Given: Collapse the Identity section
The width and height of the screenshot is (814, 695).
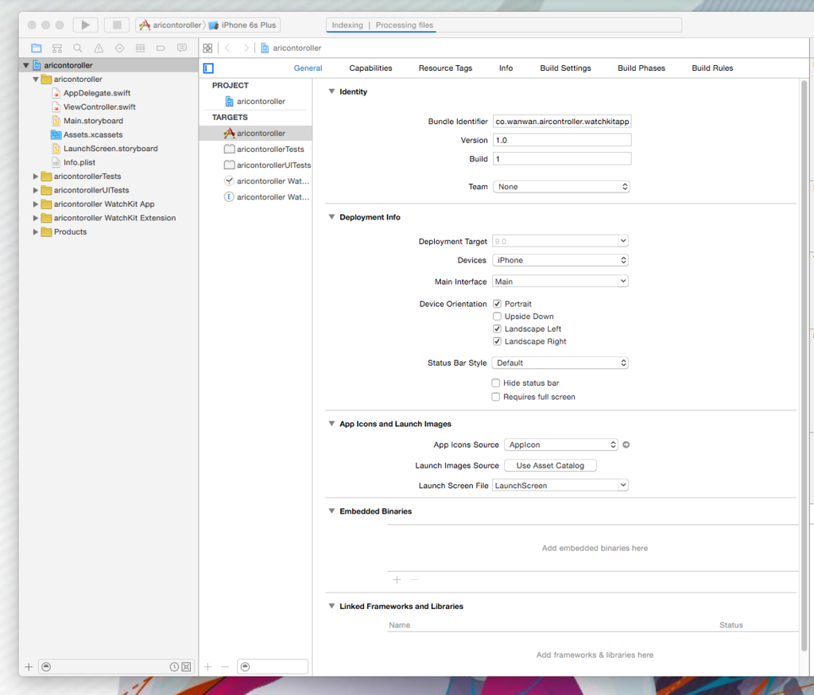Looking at the screenshot, I should tap(331, 91).
